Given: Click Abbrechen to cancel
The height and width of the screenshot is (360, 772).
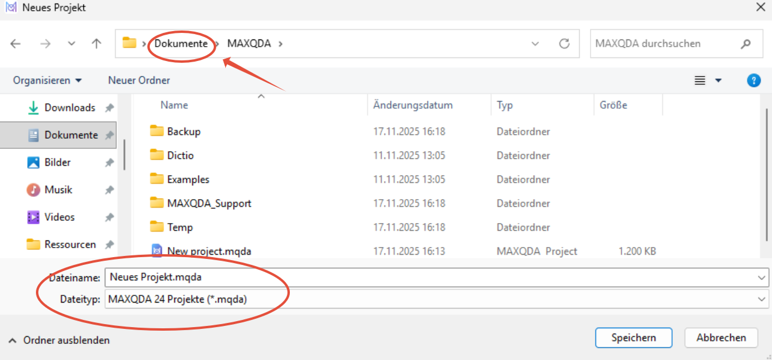Looking at the screenshot, I should pyautogui.click(x=721, y=338).
